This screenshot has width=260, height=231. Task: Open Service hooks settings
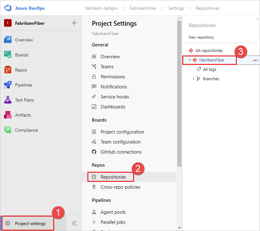[x=114, y=97]
